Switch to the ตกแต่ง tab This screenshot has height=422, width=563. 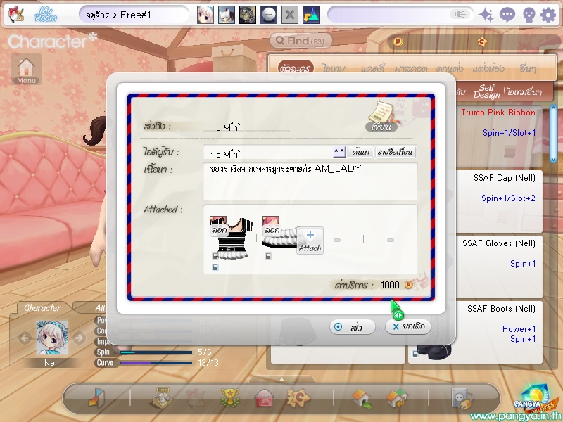(x=450, y=68)
